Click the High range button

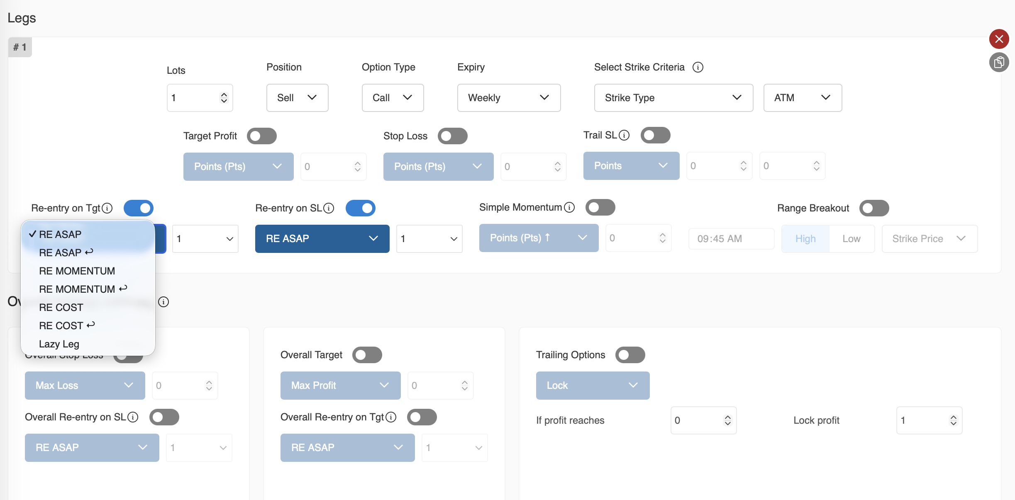[805, 239]
